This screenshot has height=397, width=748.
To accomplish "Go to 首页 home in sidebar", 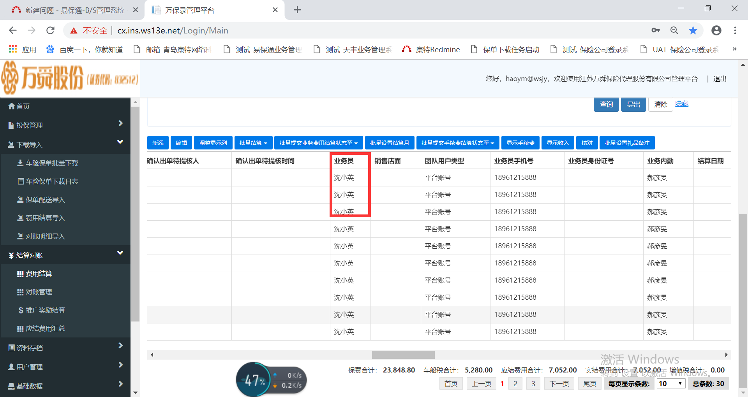I will click(x=23, y=106).
